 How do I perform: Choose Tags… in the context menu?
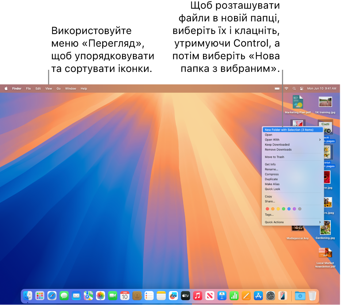[292, 215]
